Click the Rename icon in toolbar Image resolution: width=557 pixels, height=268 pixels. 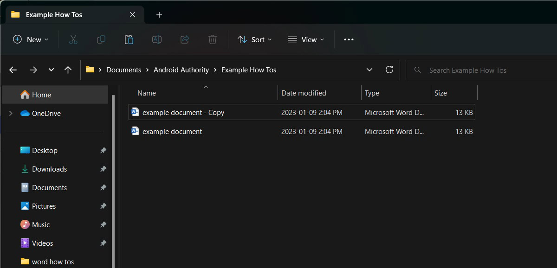pos(157,40)
